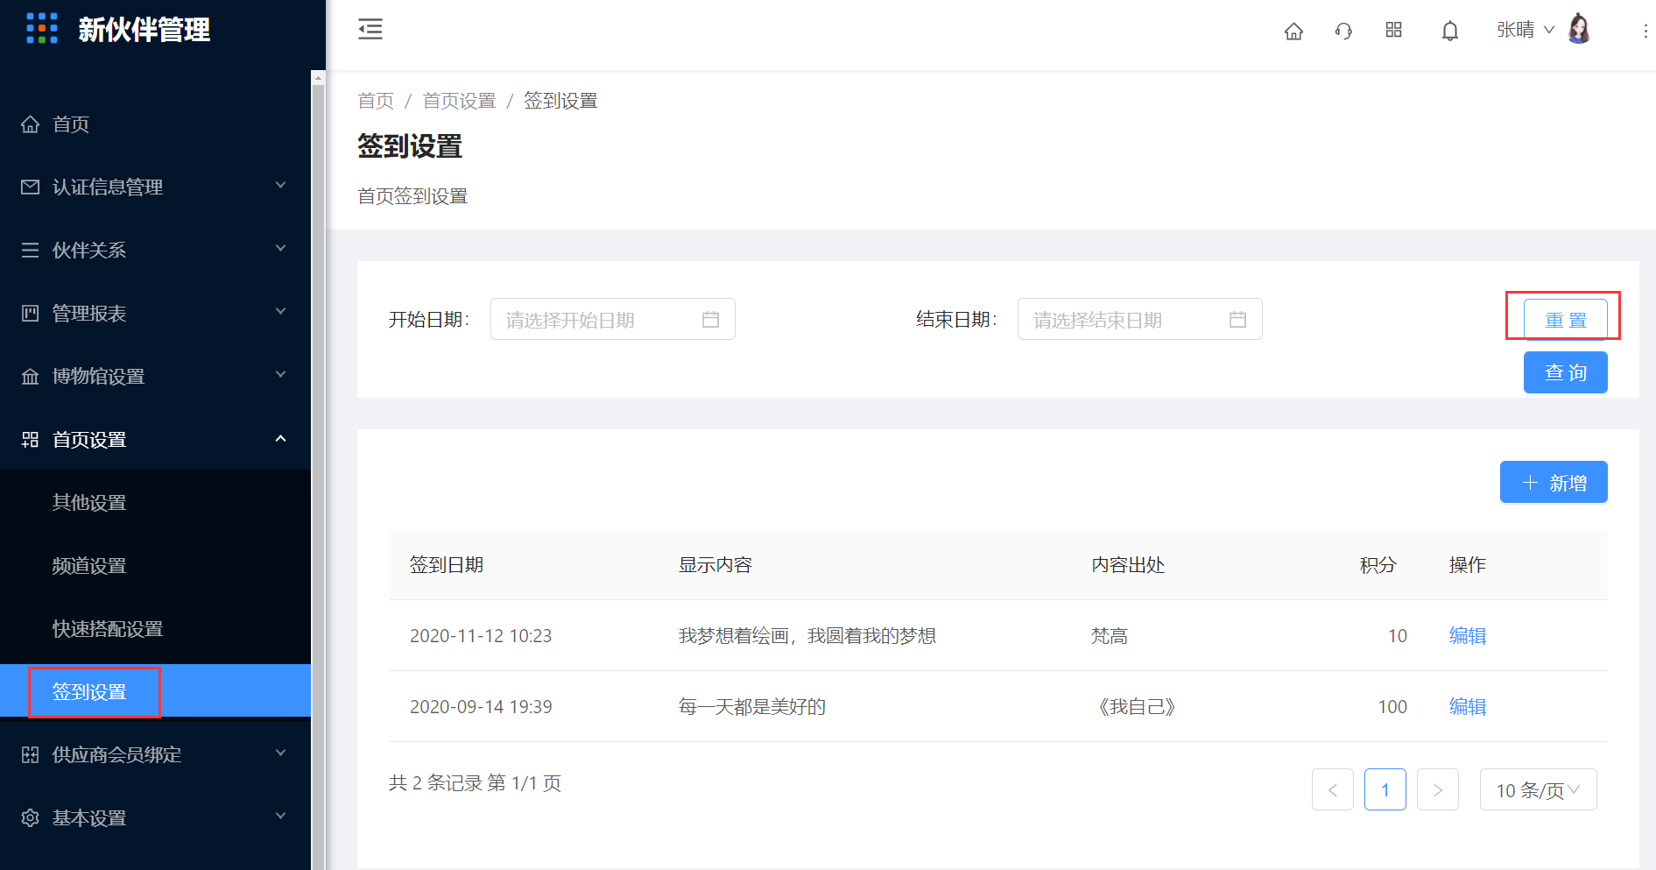
Task: Click the start date input field
Action: (612, 319)
